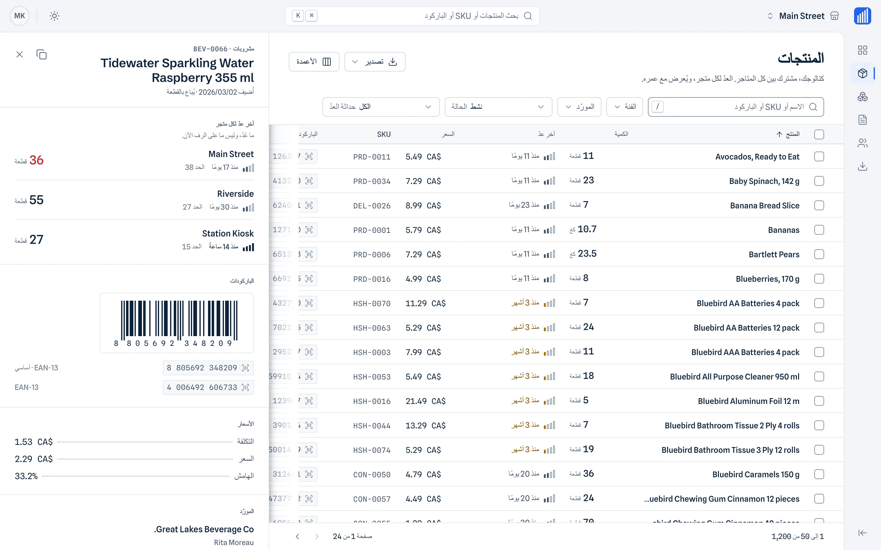881x550 pixels.
Task: Open the products box icon in sidebar
Action: click(x=862, y=73)
